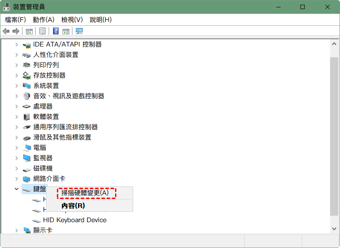340x248 pixels.
Task: Open the 動作(A) menu
Action: coord(44,20)
